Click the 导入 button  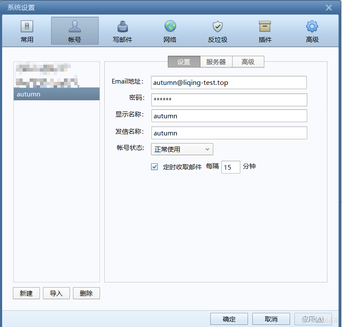[56, 293]
